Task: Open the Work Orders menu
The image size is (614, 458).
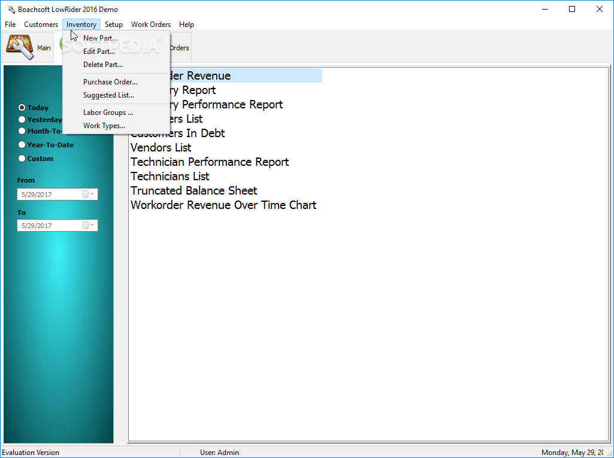Action: tap(151, 25)
